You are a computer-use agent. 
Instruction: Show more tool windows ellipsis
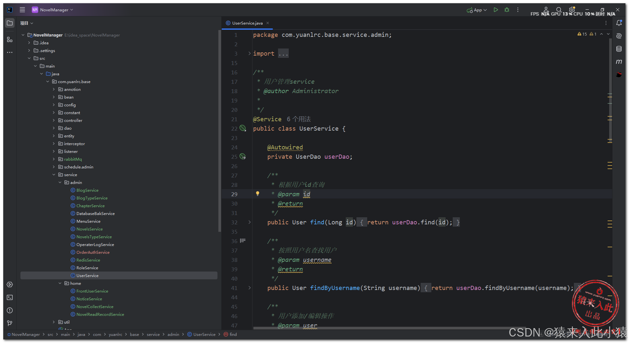point(10,52)
